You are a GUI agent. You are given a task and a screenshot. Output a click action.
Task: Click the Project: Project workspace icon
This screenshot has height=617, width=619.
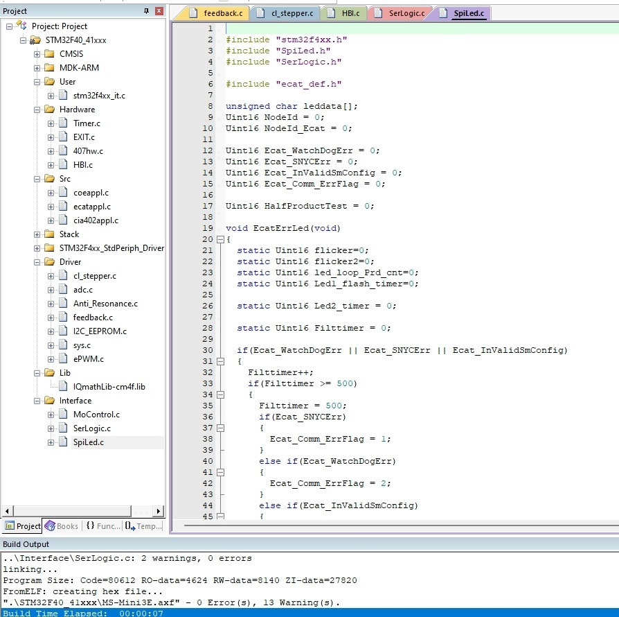coord(21,26)
